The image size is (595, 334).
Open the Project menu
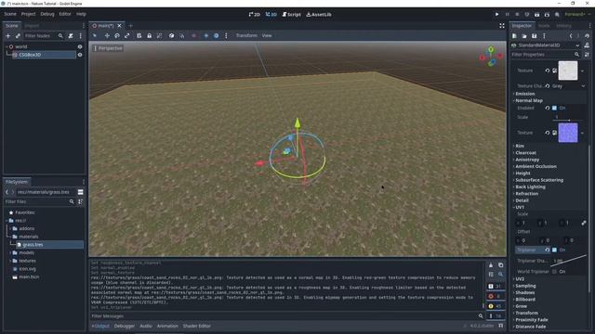tap(28, 14)
